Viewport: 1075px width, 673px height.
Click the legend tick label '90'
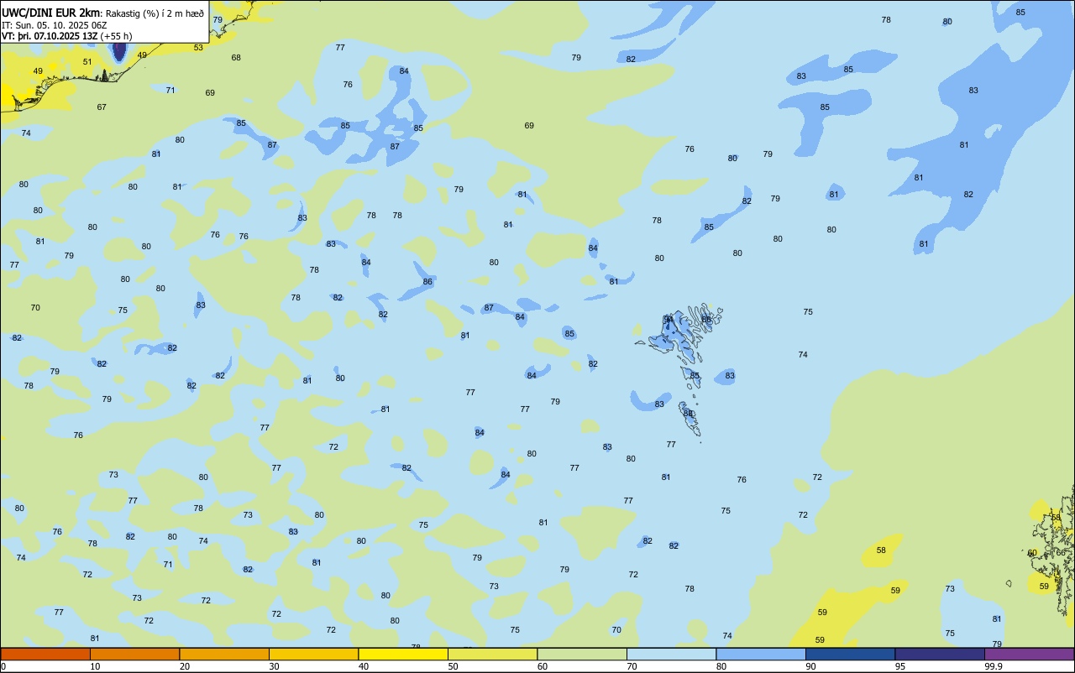coord(811,666)
